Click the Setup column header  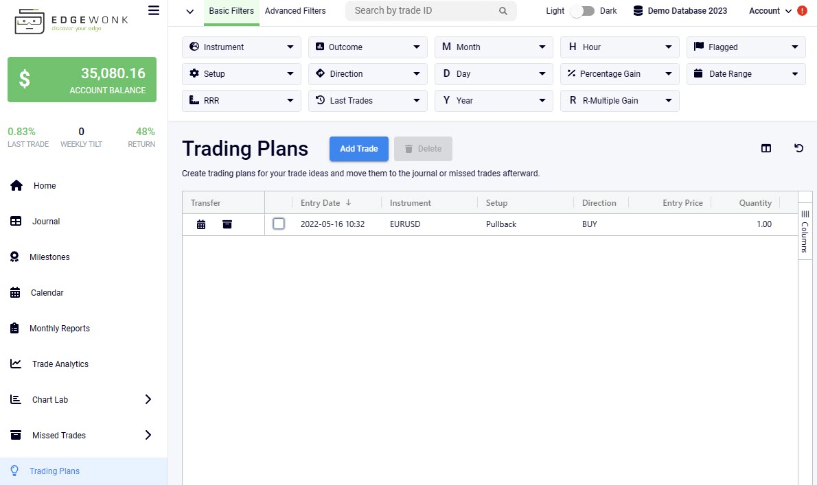coord(496,203)
